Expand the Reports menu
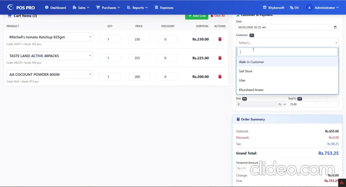 tap(137, 8)
